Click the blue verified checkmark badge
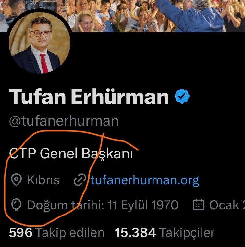Image resolution: width=245 pixels, height=247 pixels. pyautogui.click(x=182, y=96)
